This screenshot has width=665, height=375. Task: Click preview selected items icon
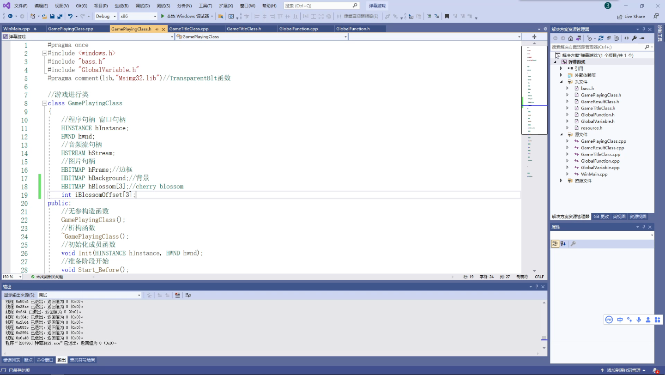tap(642, 38)
